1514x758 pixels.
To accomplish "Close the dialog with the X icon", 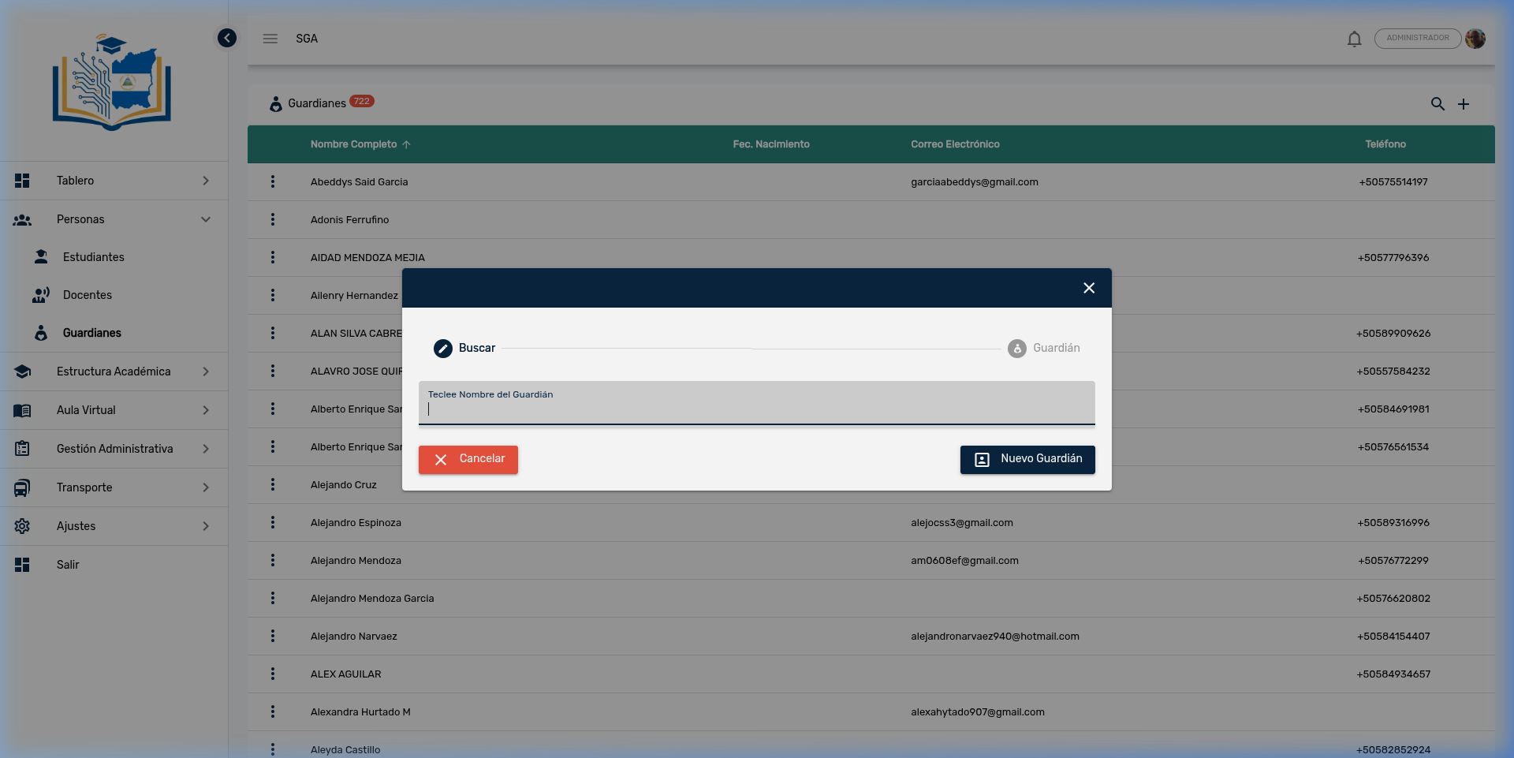I will click(x=1089, y=288).
